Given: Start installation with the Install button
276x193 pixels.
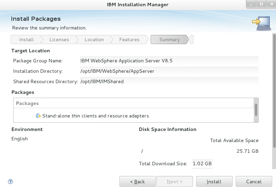Looking at the screenshot, I should coord(214,182).
